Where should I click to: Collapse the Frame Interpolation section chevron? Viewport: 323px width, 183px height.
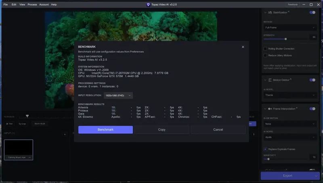click(x=265, y=109)
